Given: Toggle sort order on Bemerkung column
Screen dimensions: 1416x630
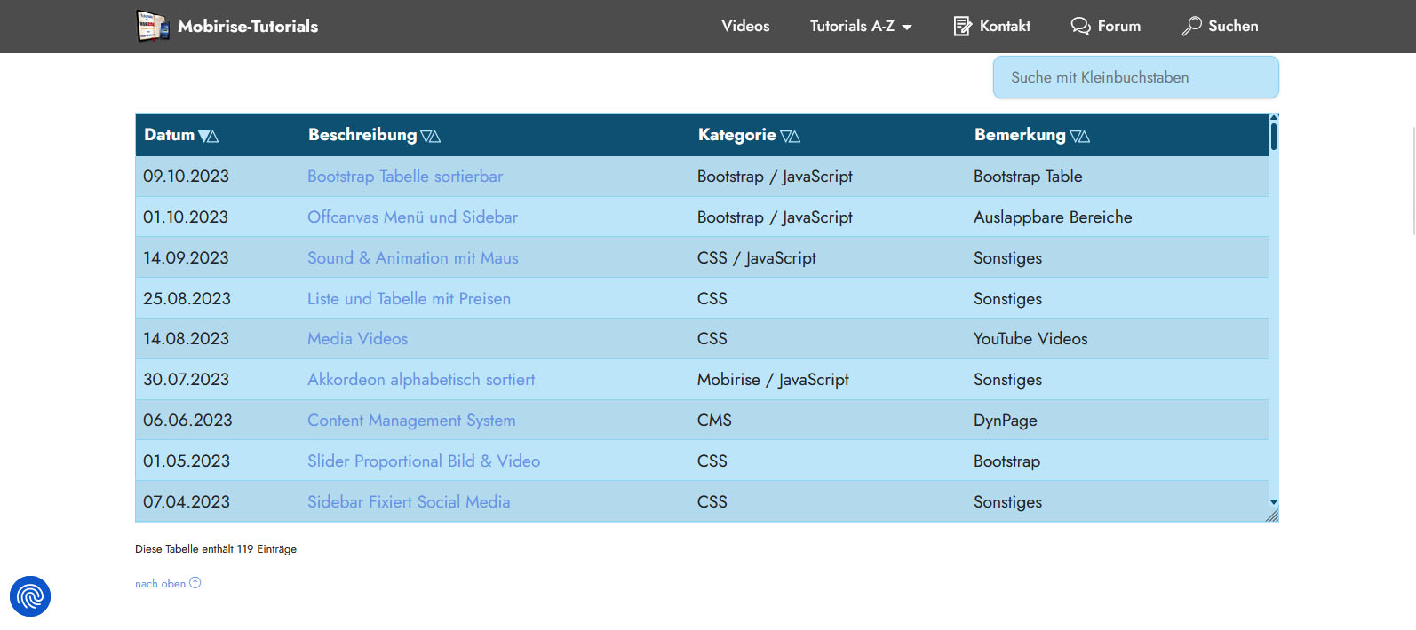Looking at the screenshot, I should 1079,136.
